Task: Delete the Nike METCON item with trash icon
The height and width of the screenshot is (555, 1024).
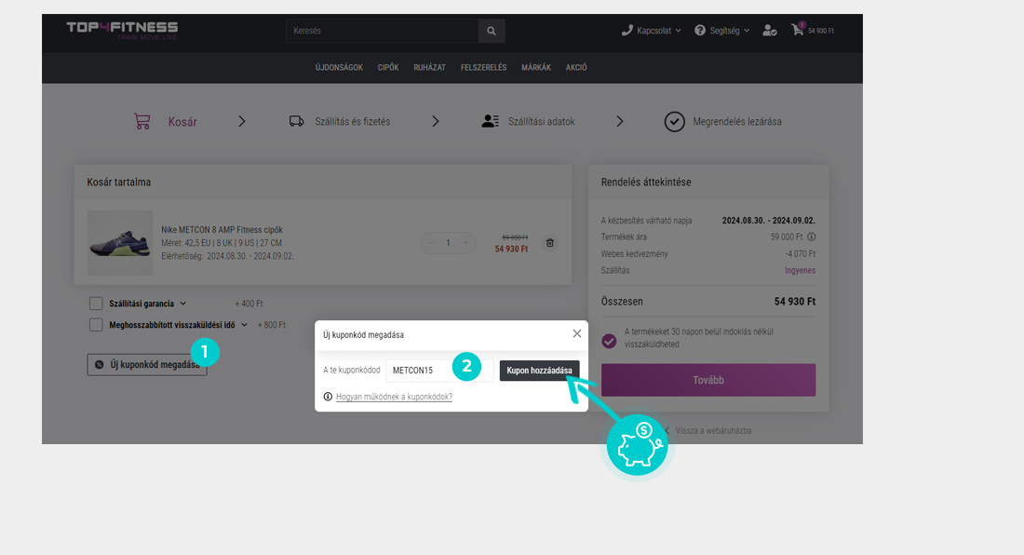Action: (550, 243)
